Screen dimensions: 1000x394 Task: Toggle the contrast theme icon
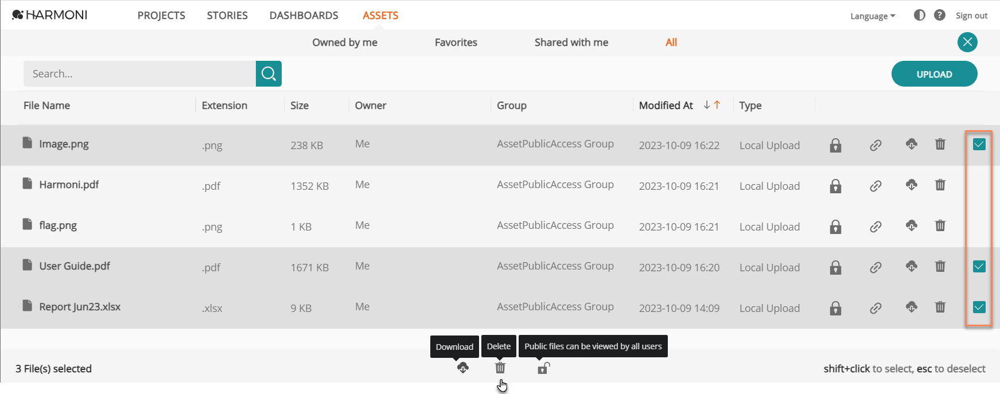[920, 15]
